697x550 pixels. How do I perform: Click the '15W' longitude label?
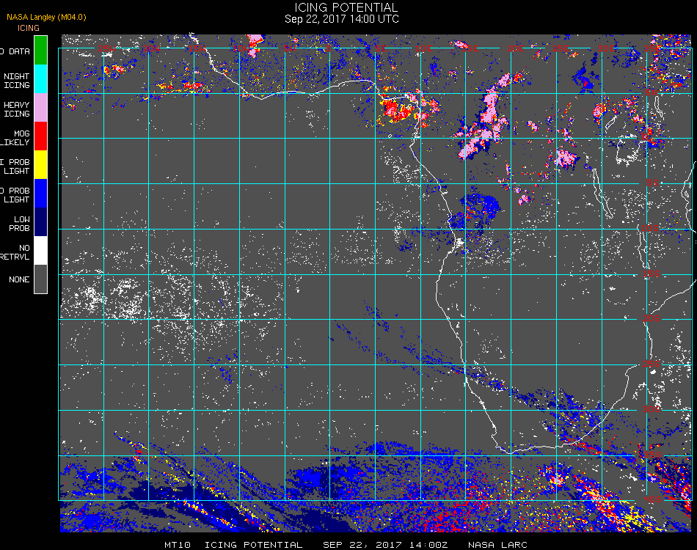[x=197, y=48]
